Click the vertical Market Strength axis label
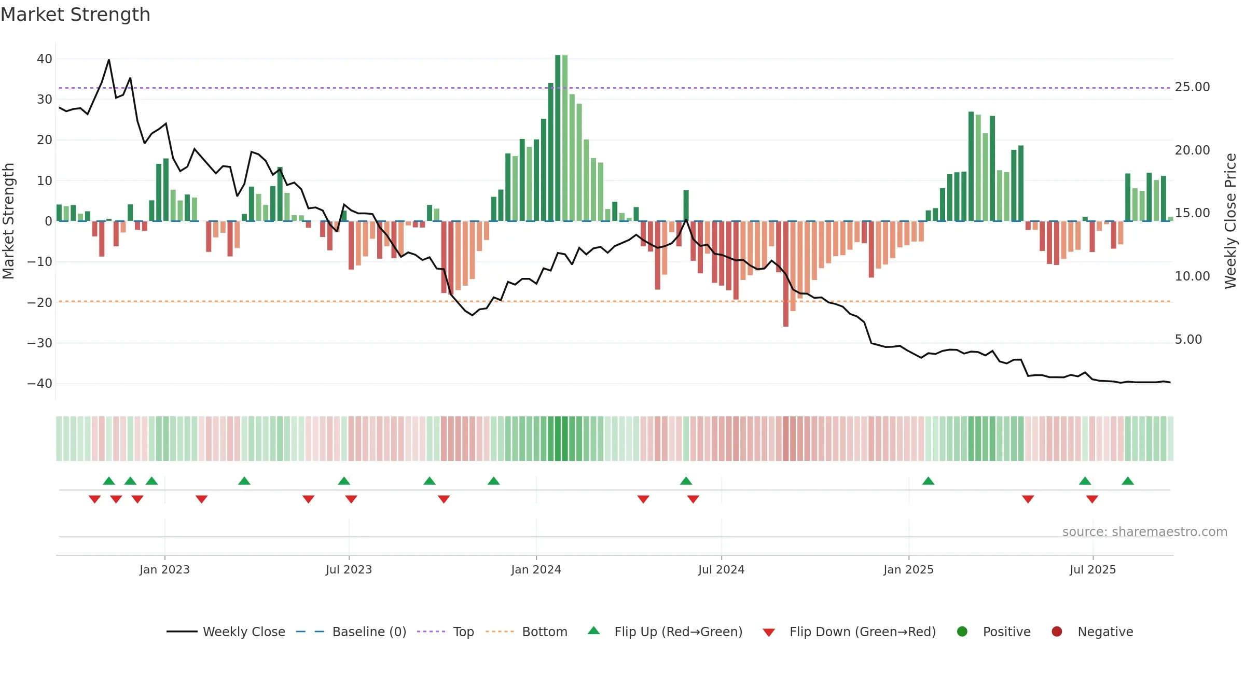1245x700 pixels. pyautogui.click(x=9, y=221)
